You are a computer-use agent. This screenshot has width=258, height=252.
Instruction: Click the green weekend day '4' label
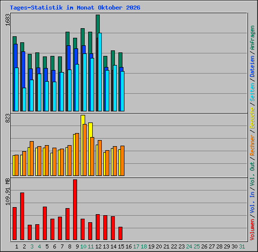[x=39, y=246]
